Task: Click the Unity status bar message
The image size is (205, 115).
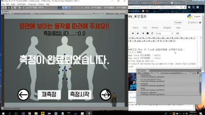Action: [x=12, y=109]
